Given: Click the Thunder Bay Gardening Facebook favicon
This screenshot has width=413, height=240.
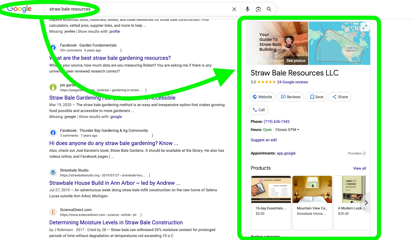Looking at the screenshot, I should pos(53,133).
